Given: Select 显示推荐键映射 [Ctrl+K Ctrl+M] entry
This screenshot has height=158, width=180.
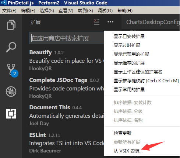Looking at the screenshot, I should (142, 81).
